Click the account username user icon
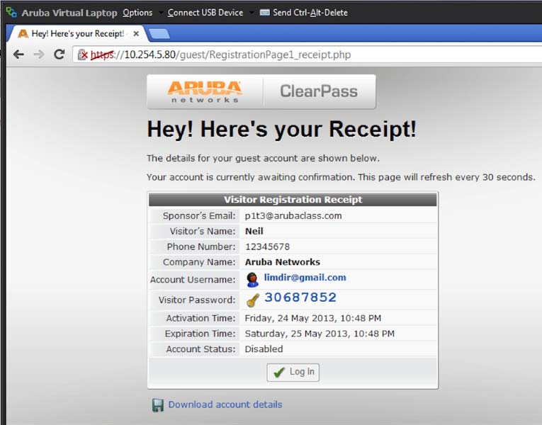542x425 pixels. [252, 280]
